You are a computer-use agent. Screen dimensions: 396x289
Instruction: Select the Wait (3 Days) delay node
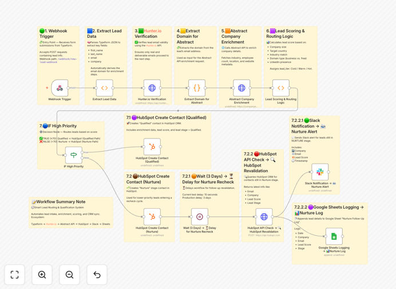click(200, 217)
